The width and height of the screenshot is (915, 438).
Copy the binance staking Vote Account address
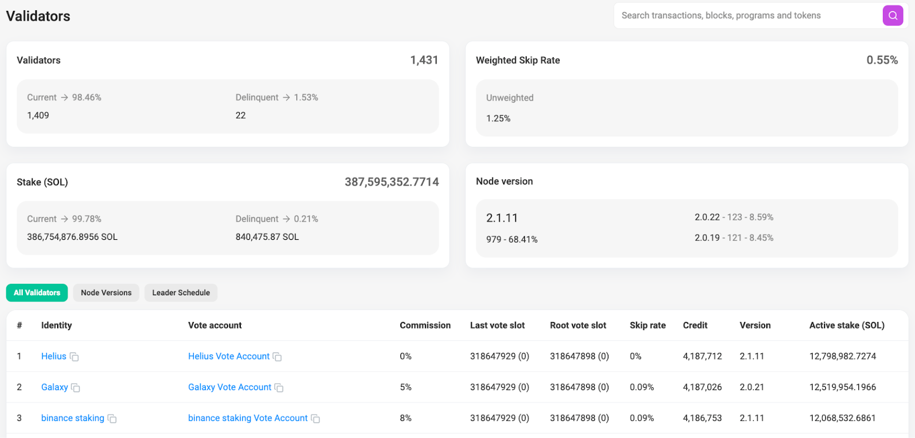point(315,419)
